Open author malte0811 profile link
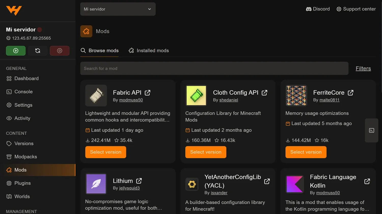This screenshot has width=382, height=214. coord(330,100)
